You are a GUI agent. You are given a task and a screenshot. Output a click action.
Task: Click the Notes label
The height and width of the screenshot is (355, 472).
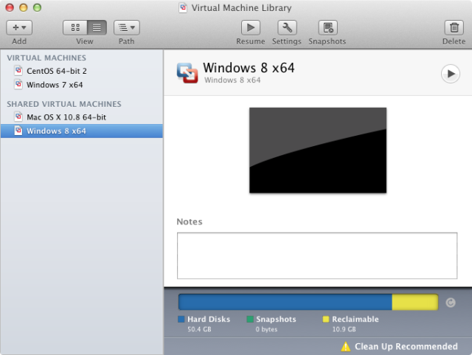point(190,222)
